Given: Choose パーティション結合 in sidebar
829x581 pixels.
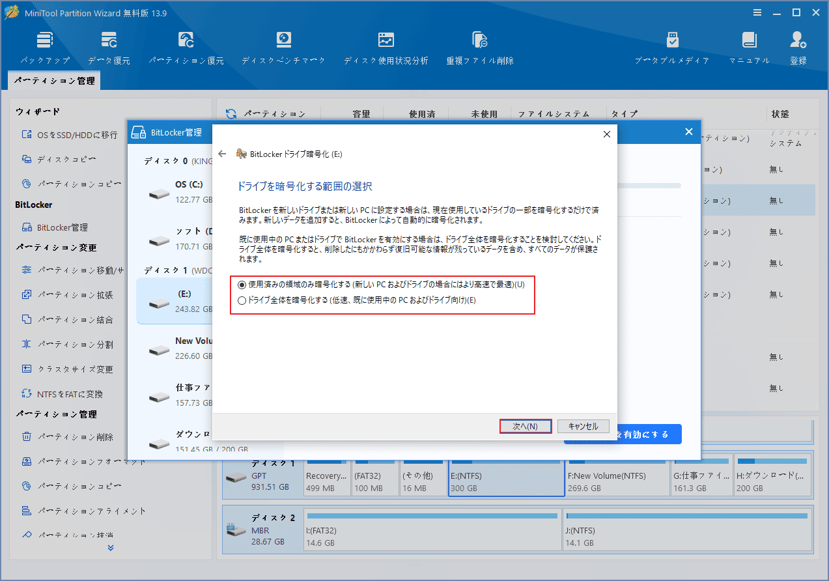Looking at the screenshot, I should pos(68,320).
